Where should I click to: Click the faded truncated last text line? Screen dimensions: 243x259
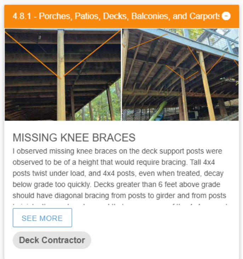[117, 205]
